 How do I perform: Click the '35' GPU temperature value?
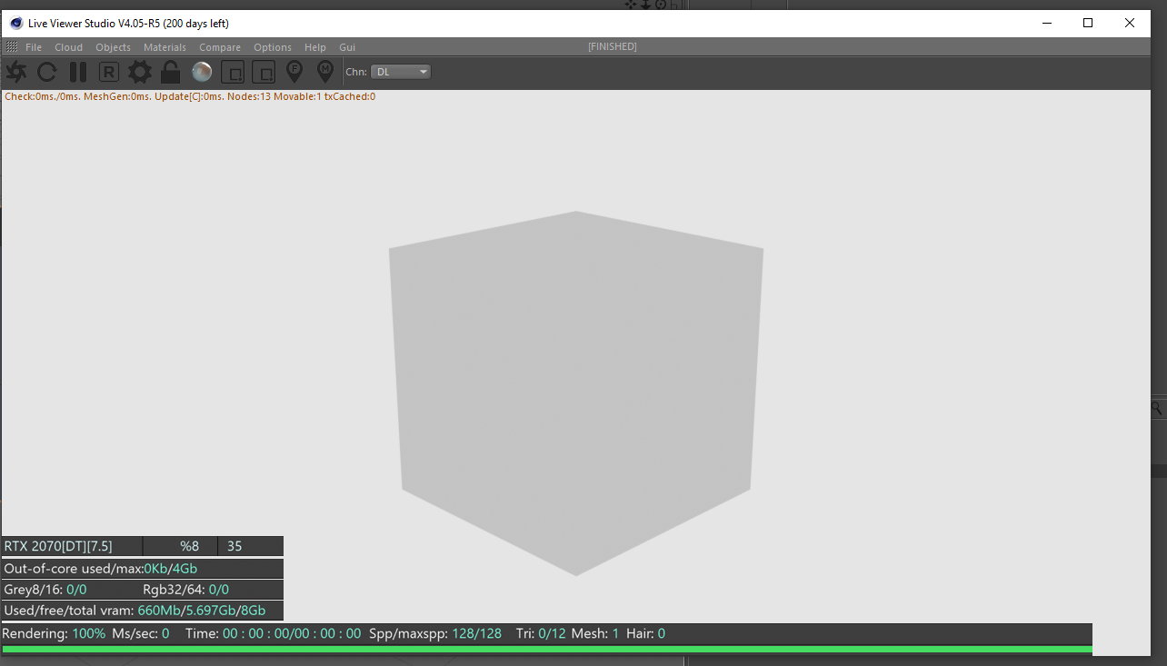click(x=234, y=546)
